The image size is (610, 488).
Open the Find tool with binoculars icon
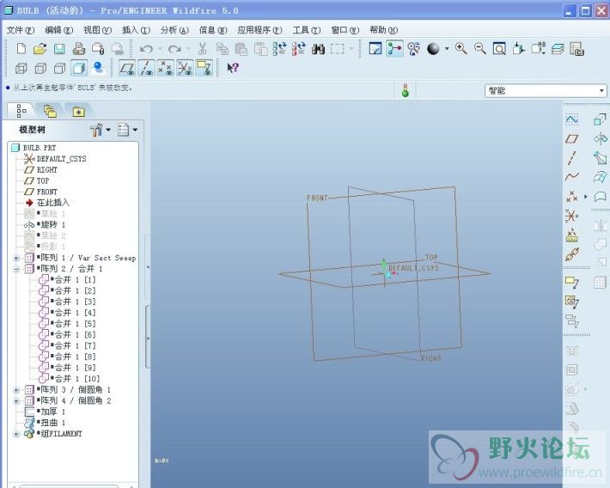tap(318, 49)
